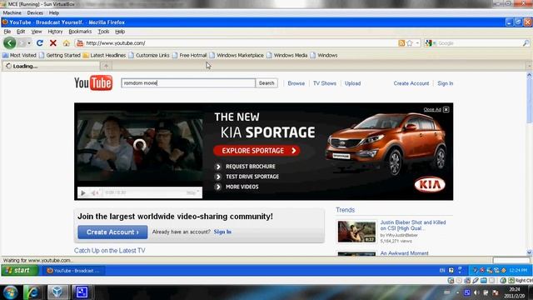
Task: Open the back/forward history dropdown arrow
Action: (x=29, y=43)
